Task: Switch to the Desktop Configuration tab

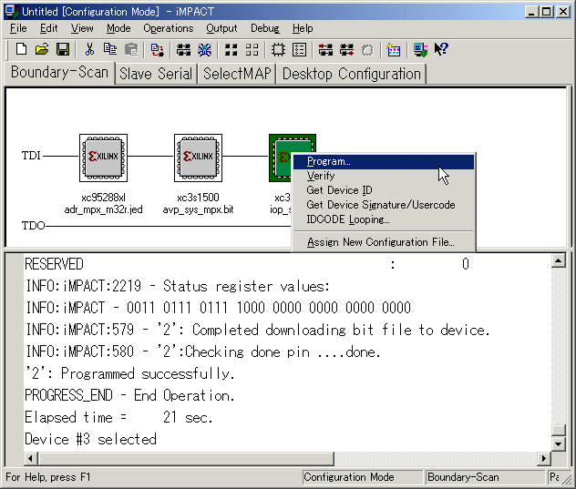Action: (351, 74)
